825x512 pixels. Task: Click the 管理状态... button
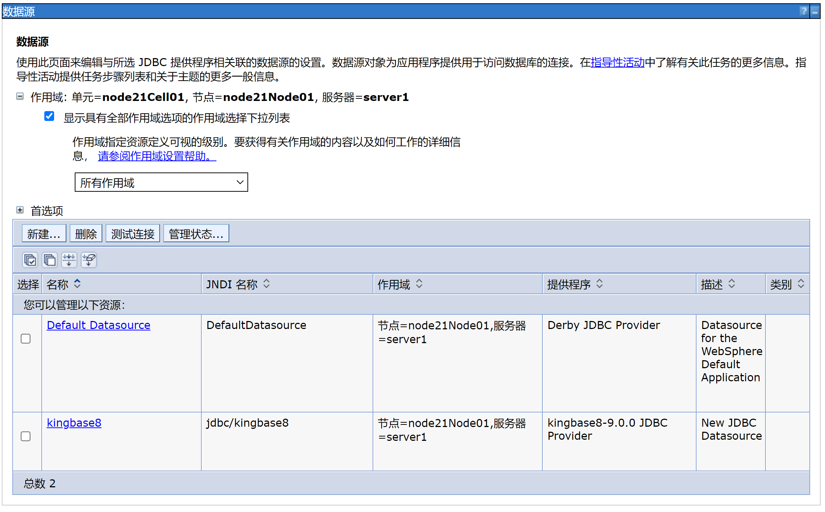pyautogui.click(x=196, y=233)
